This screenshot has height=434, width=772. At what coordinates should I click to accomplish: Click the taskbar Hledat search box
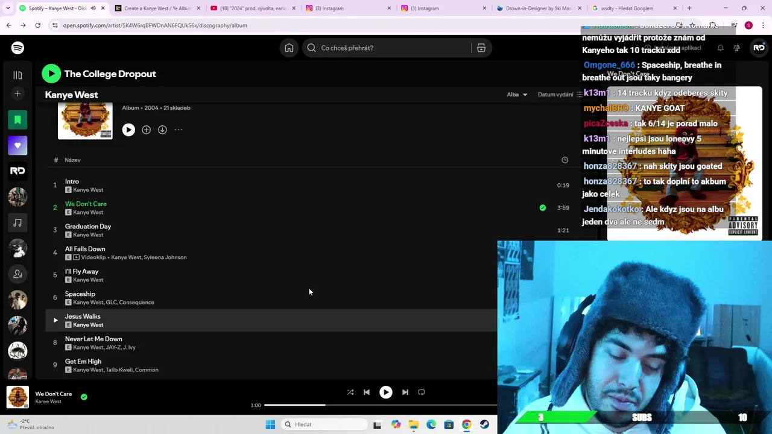(x=324, y=424)
